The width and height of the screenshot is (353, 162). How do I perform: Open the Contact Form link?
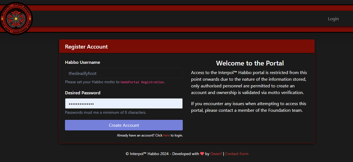[x=237, y=154]
